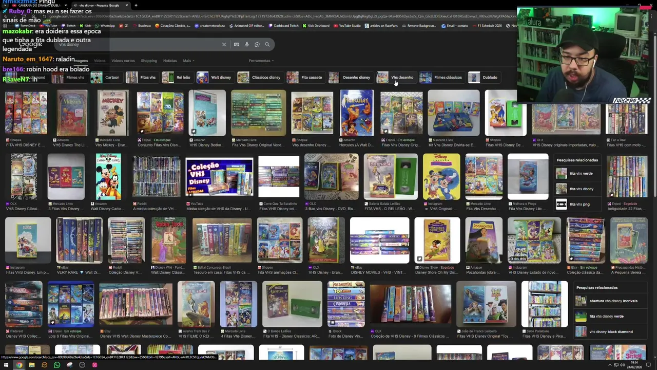Click the magnifying glass search icon

(267, 45)
